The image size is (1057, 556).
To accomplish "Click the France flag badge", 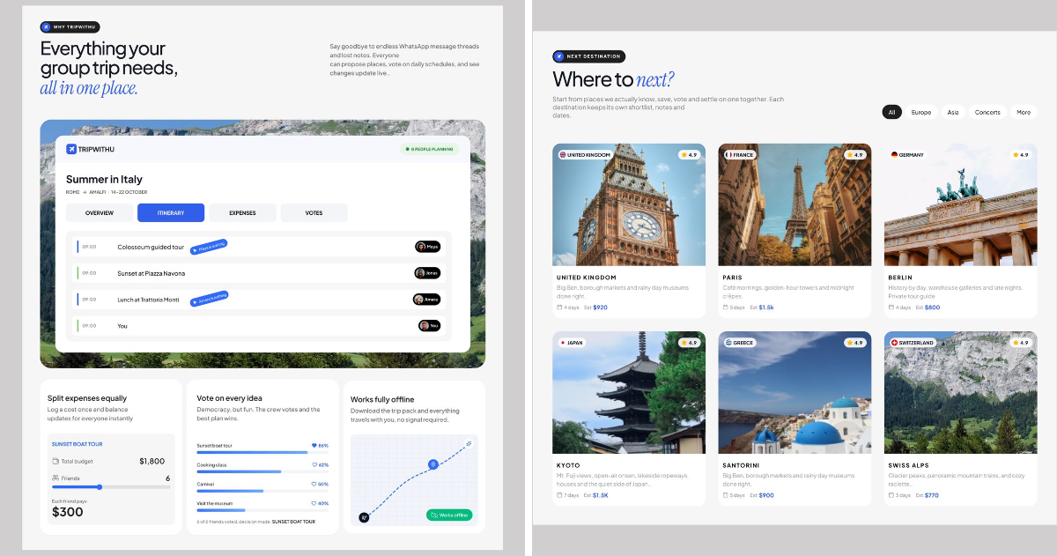I will click(740, 154).
